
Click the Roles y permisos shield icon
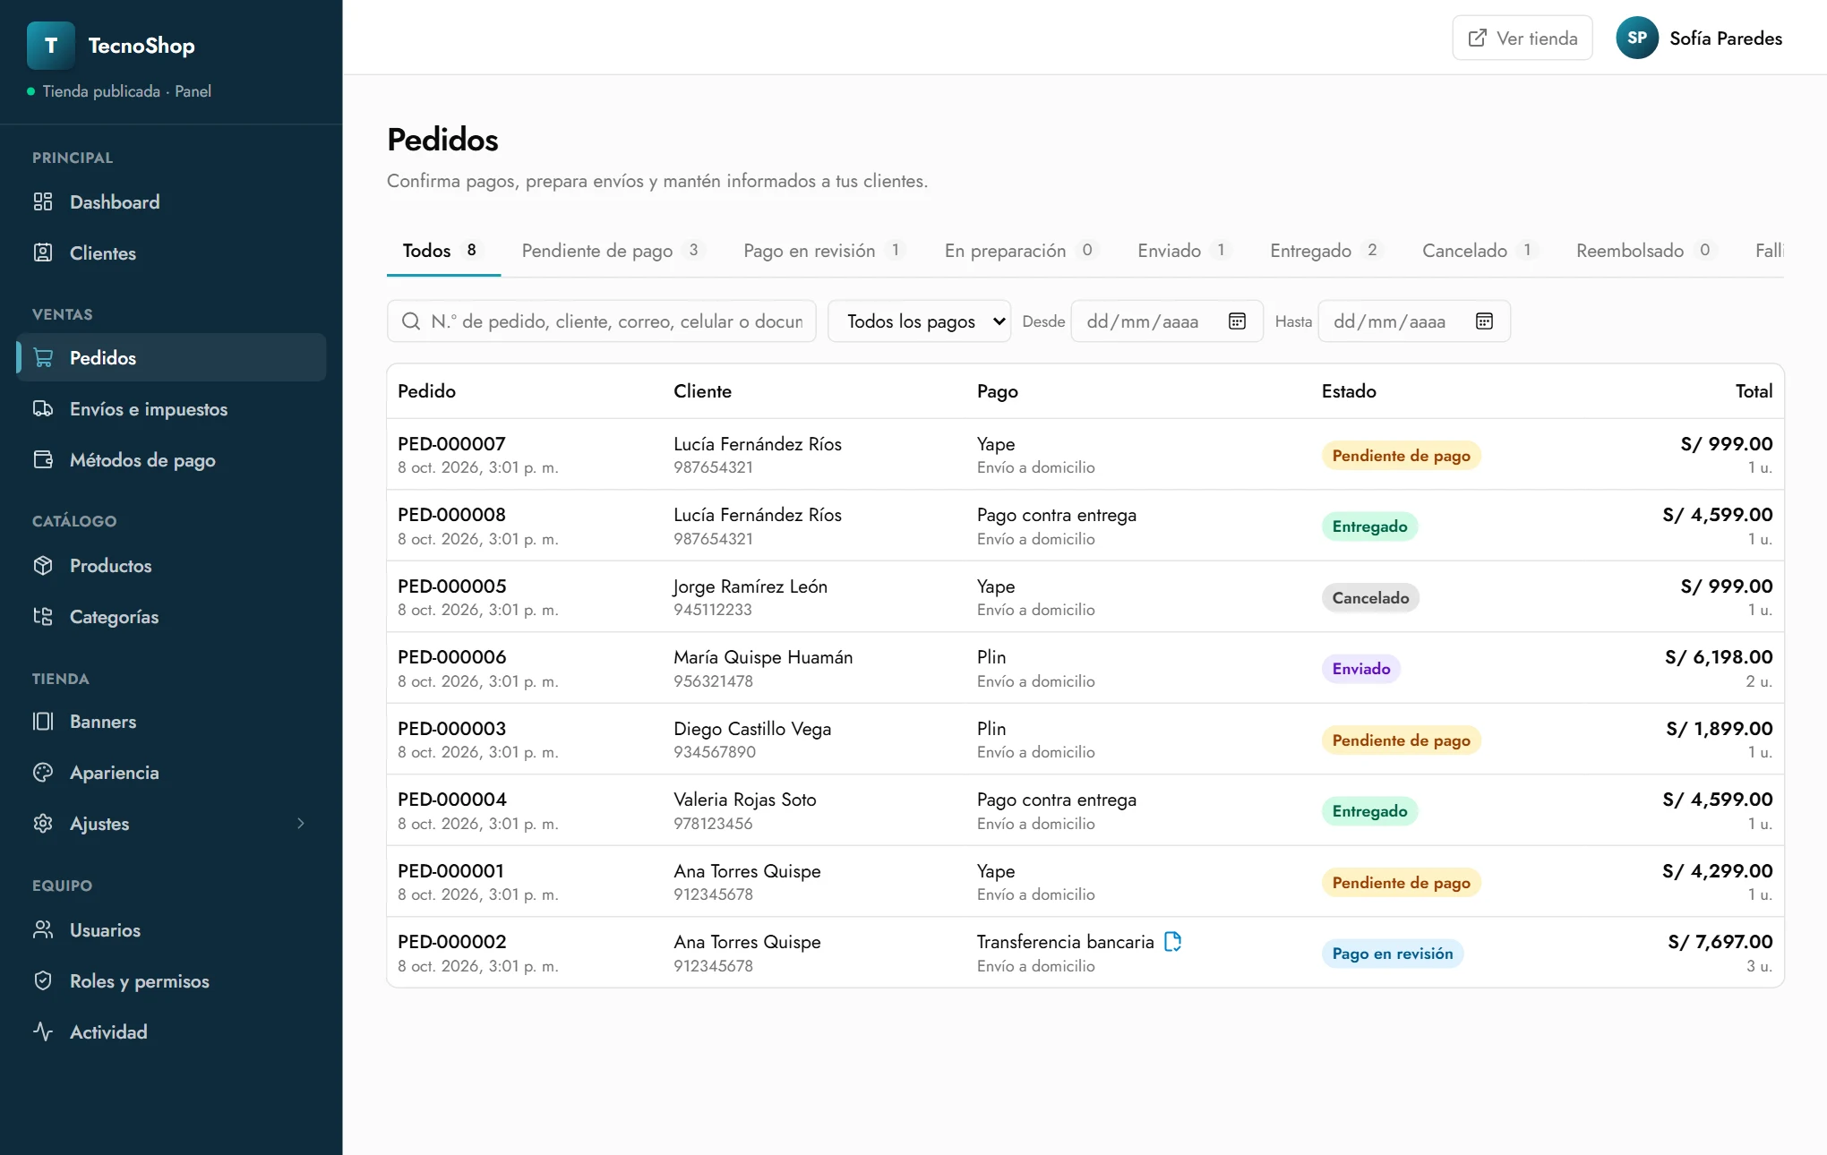click(43, 980)
